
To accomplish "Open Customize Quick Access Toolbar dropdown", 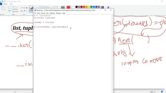I will coord(7,2).
